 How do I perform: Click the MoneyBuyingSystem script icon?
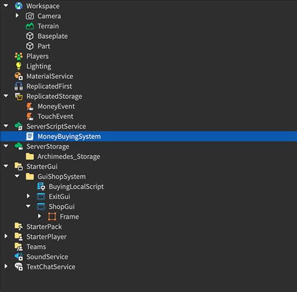coord(29,137)
